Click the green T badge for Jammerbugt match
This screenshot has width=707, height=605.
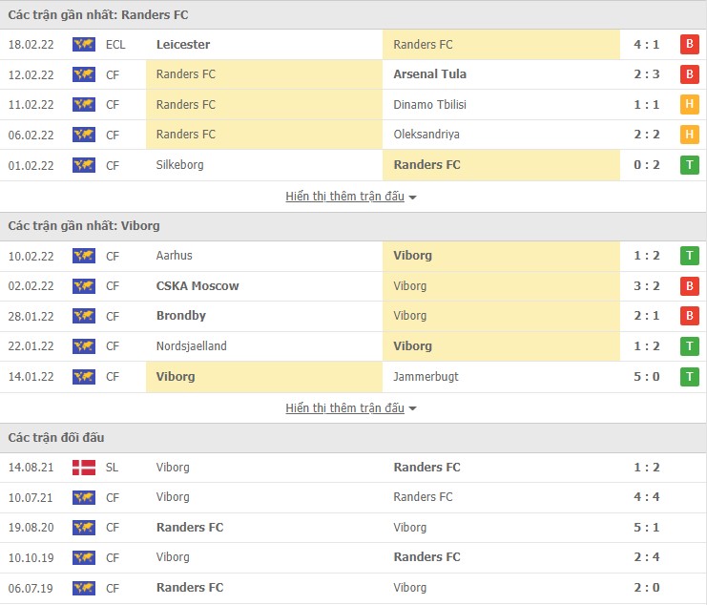[x=689, y=376]
